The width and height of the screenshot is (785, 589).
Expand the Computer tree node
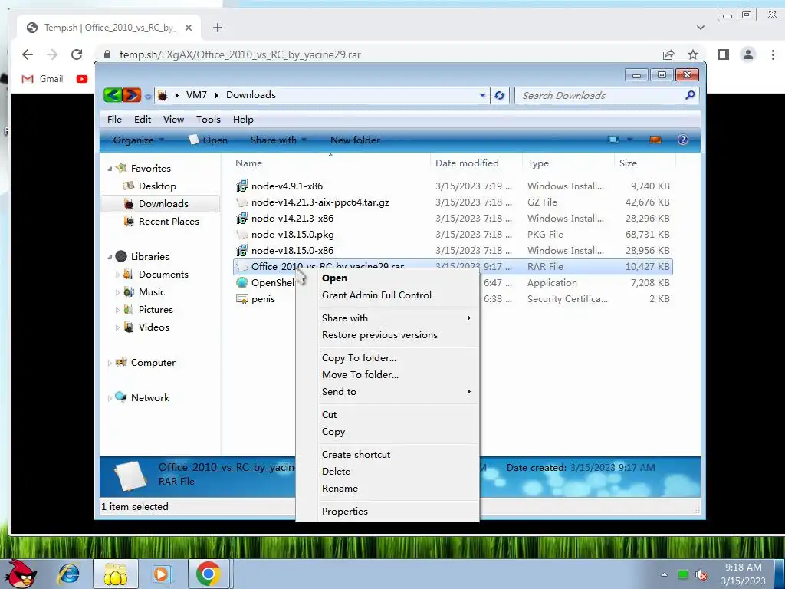110,363
